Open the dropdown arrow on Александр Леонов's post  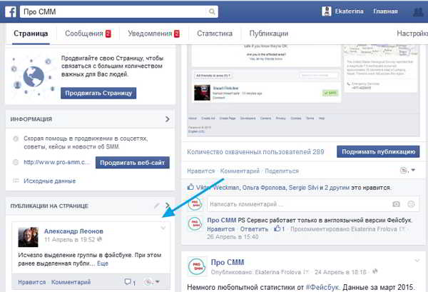coord(163,228)
